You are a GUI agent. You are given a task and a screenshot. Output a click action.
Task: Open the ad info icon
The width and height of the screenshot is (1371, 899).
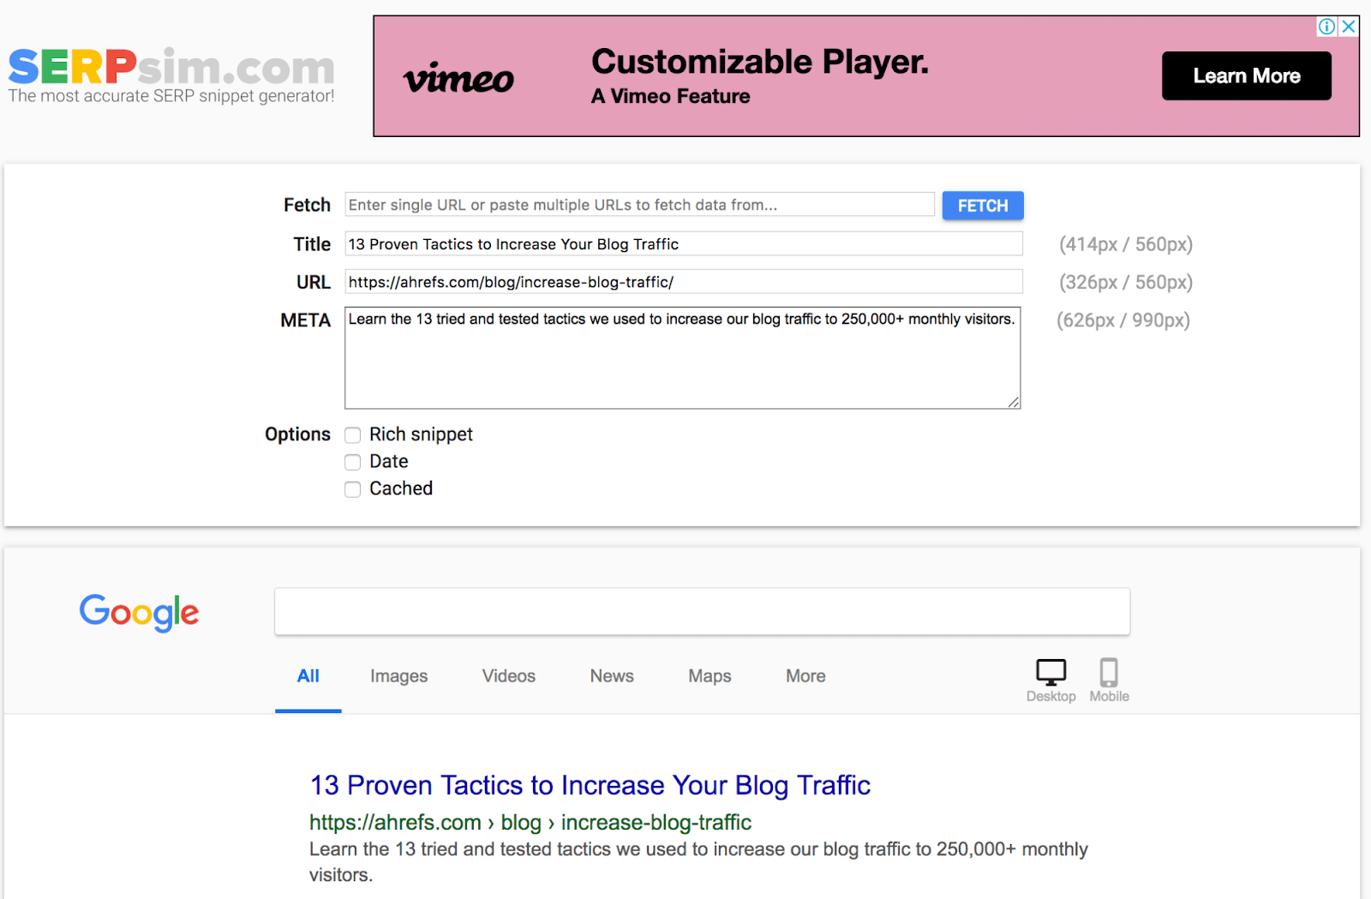coord(1326,27)
